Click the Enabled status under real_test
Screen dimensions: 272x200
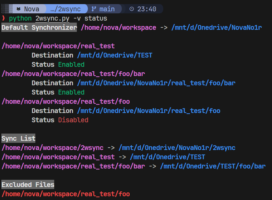coord(71,65)
